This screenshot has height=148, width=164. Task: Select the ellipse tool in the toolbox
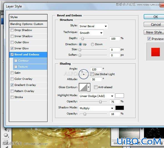[6, 135]
